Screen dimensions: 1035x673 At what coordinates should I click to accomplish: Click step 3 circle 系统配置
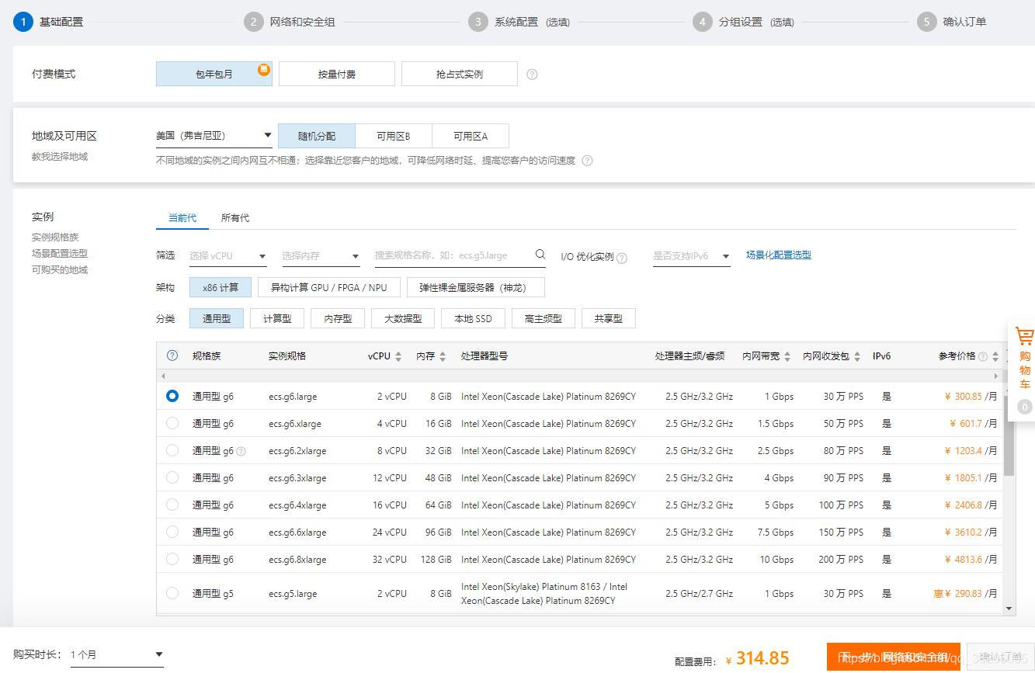pos(478,22)
